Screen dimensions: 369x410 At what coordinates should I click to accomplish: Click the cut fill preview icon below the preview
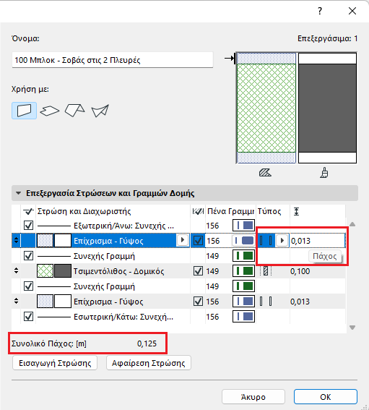click(x=265, y=173)
